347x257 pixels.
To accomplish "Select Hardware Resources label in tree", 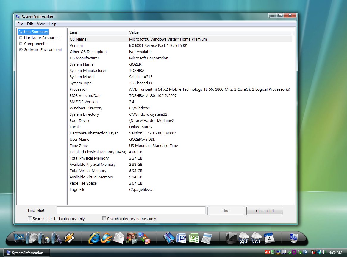I will 42,38.
